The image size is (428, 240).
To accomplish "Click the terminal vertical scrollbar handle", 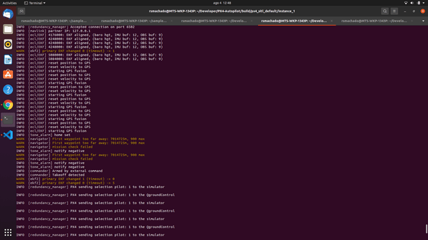I will pyautogui.click(x=426, y=229).
